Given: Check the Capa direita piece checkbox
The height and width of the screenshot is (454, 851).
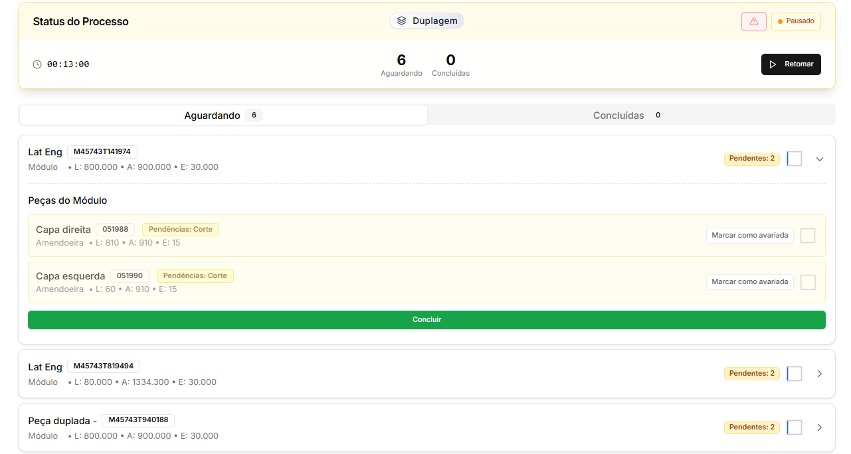Looking at the screenshot, I should 807,236.
